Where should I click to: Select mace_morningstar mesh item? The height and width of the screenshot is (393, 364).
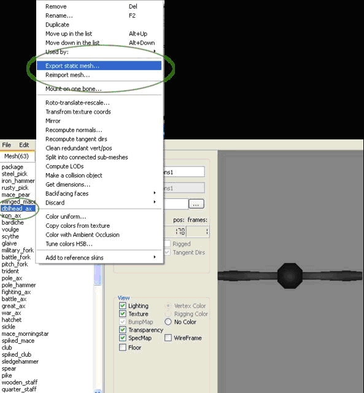pos(25,334)
